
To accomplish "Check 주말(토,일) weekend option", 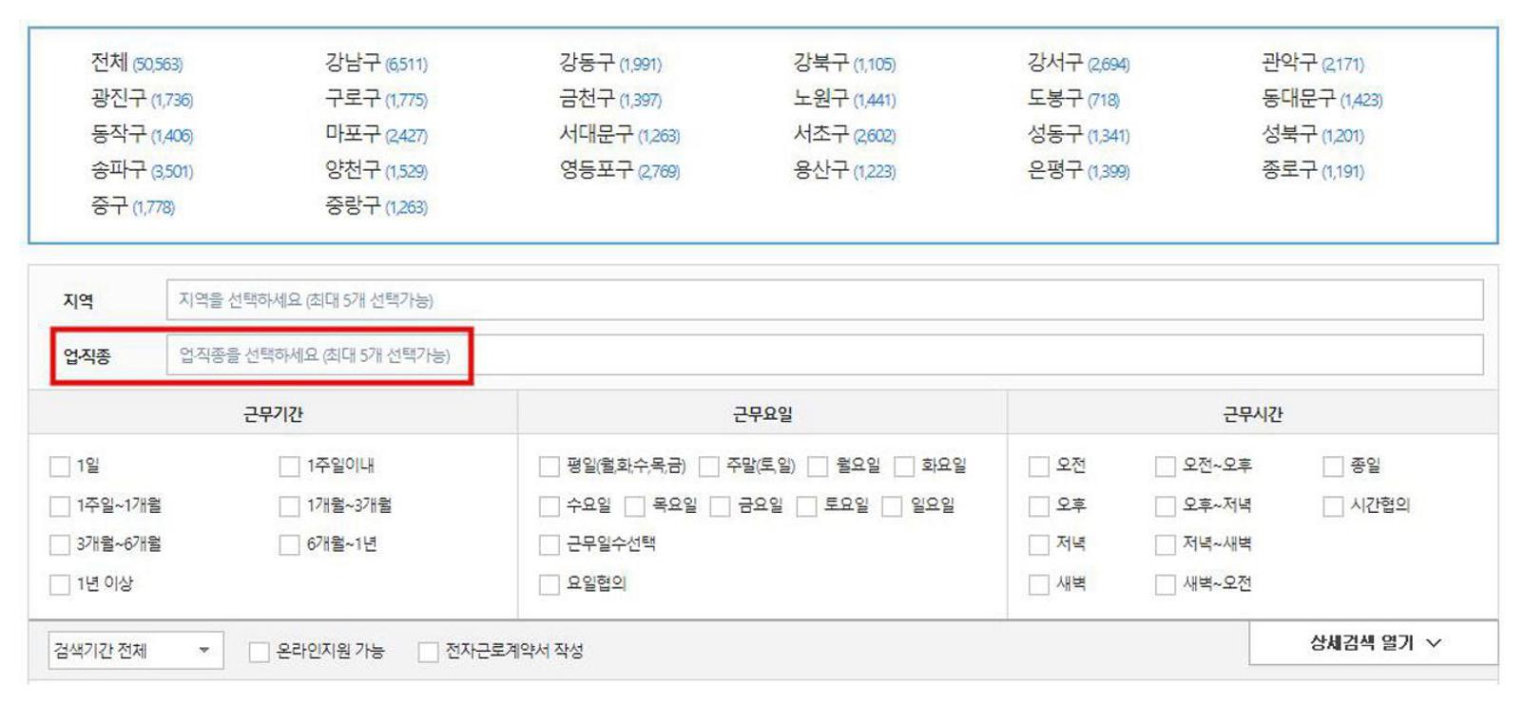I will tap(709, 466).
